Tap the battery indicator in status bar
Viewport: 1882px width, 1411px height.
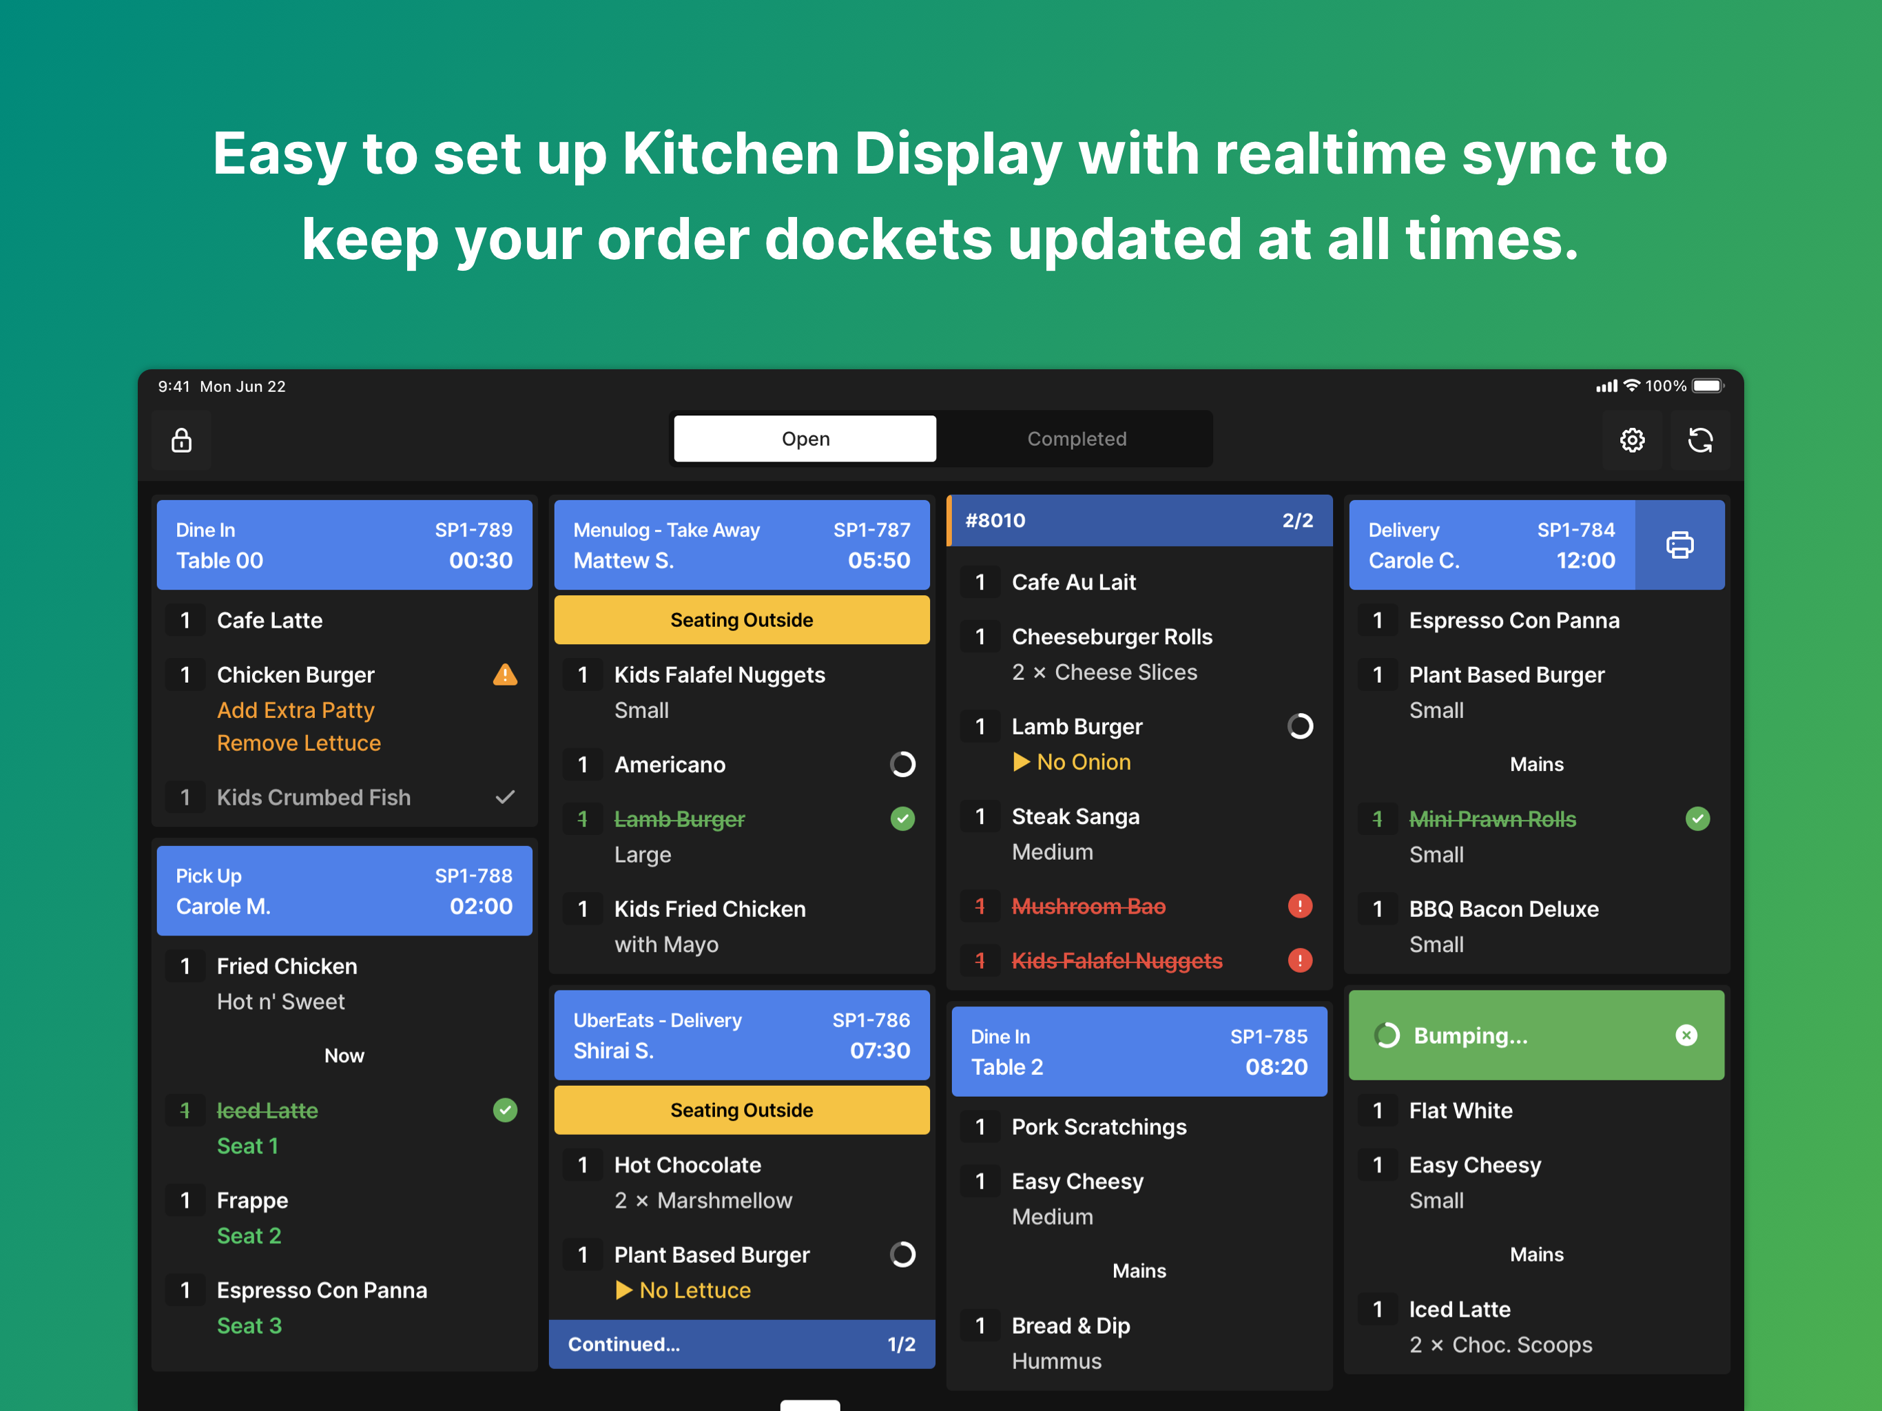point(1708,387)
